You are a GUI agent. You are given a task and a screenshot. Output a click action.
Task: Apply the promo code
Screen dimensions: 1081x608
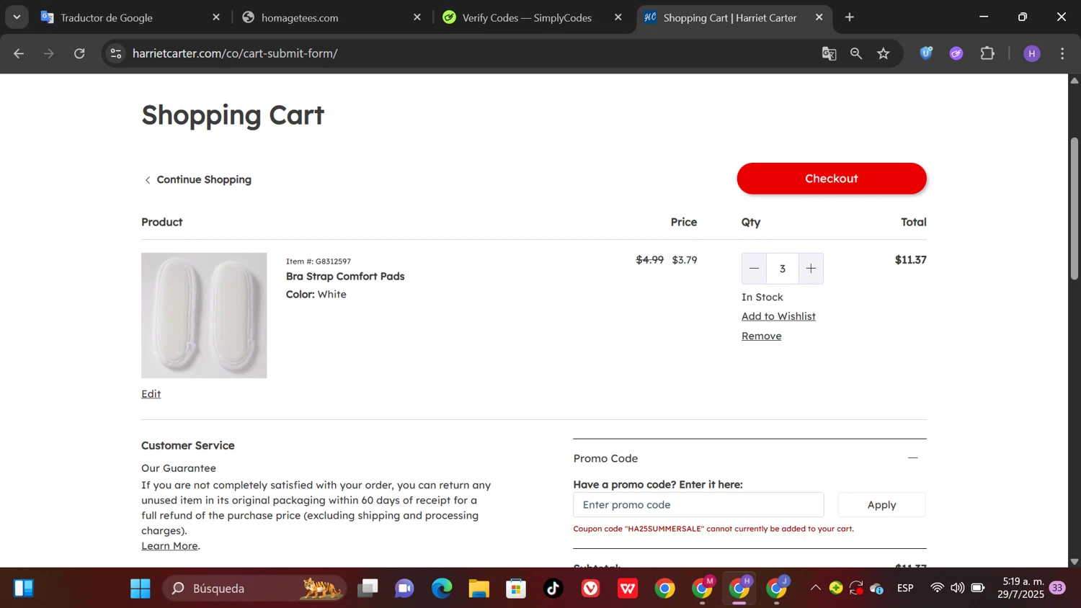881,505
